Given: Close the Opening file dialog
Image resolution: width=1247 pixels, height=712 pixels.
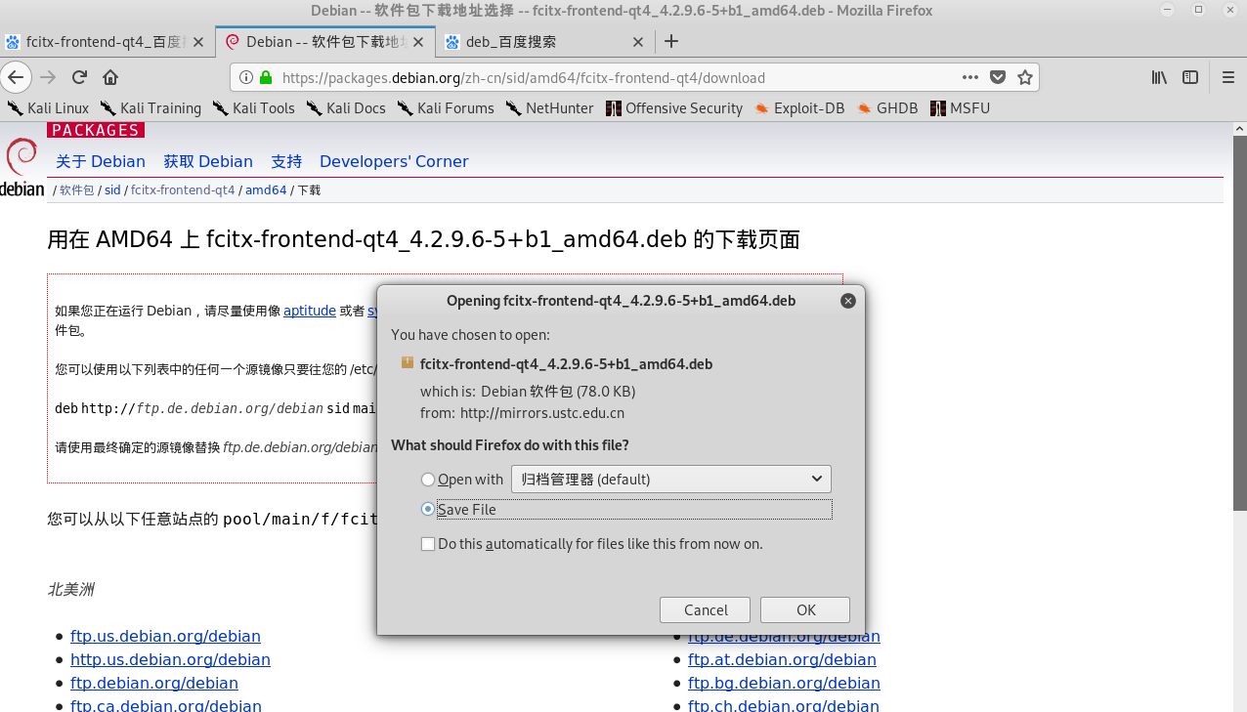Looking at the screenshot, I should [848, 301].
